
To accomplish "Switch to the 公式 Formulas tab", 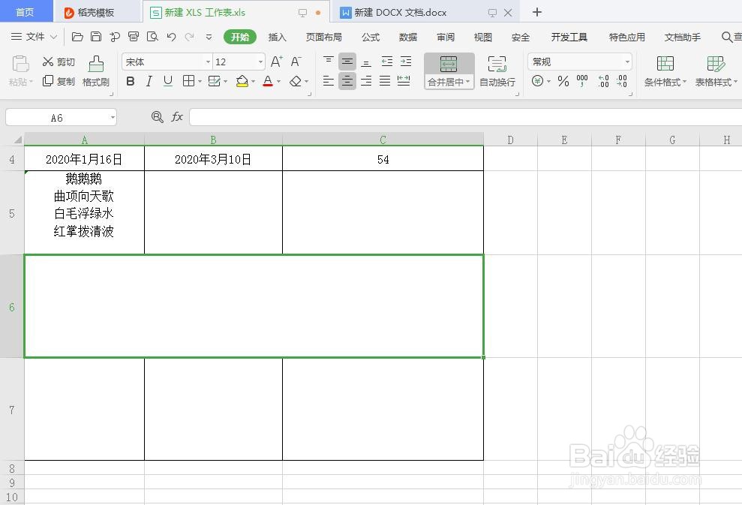I will [371, 37].
